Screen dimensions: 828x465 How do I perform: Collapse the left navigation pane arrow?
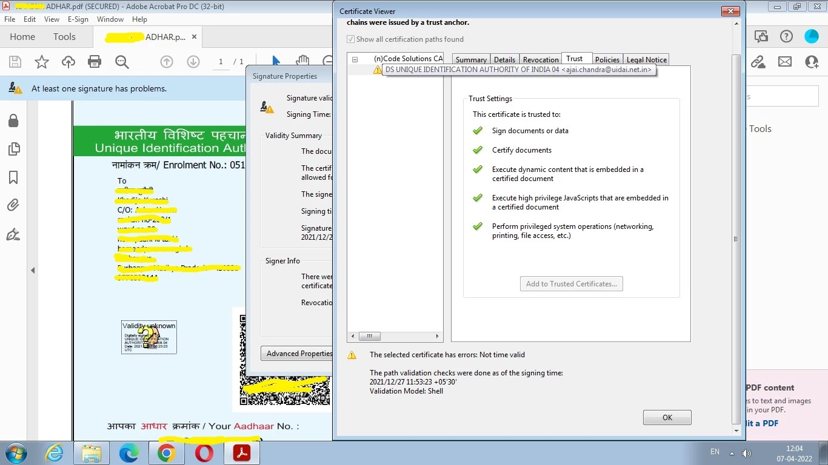(33, 270)
